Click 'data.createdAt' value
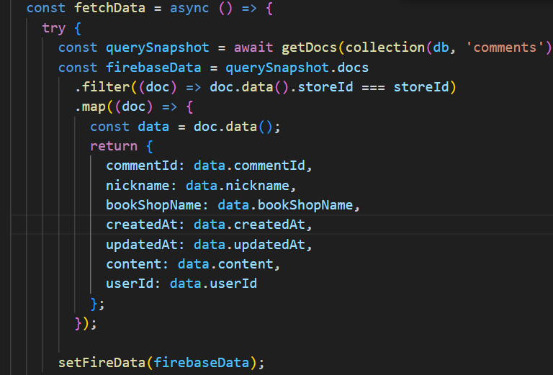553x375 pixels. tap(249, 225)
